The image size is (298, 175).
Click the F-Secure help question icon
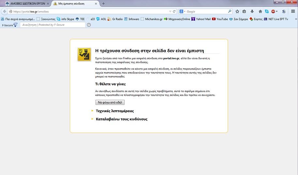click(89, 25)
